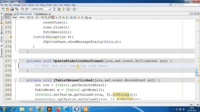200x112 pixels.
Task: Click the horizontal scrollbar of the editor
Action: 60,101
